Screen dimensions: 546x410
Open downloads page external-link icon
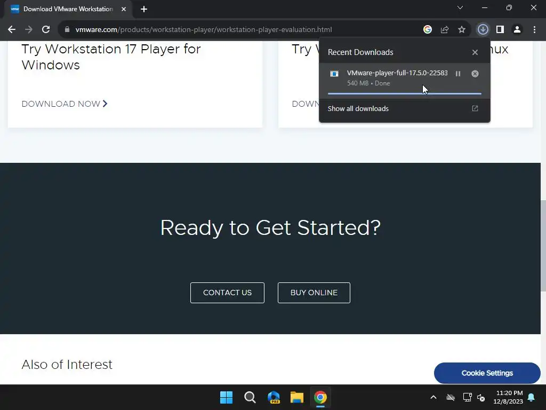475,108
